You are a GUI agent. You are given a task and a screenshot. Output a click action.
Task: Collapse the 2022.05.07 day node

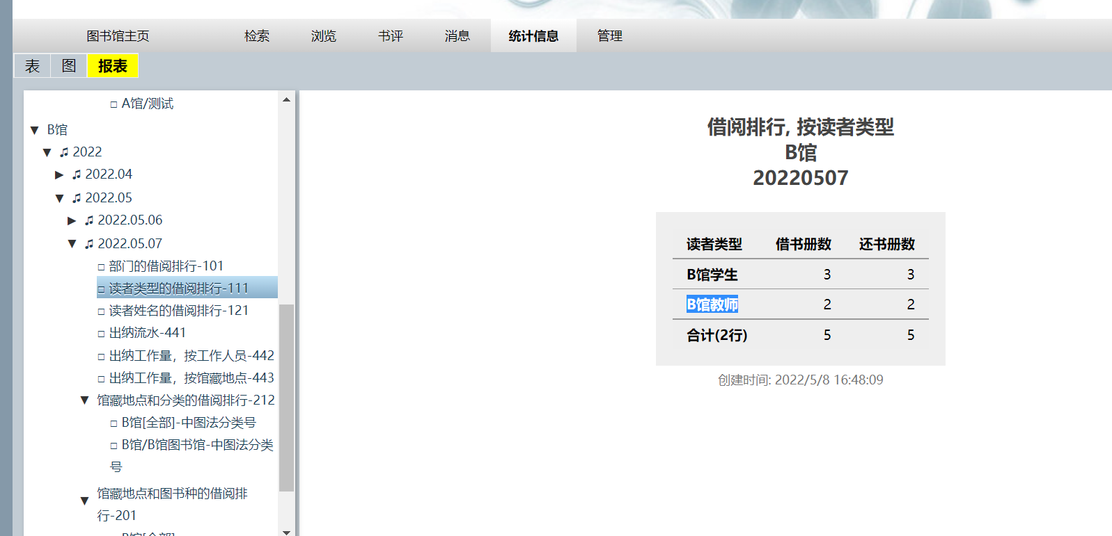pyautogui.click(x=72, y=244)
